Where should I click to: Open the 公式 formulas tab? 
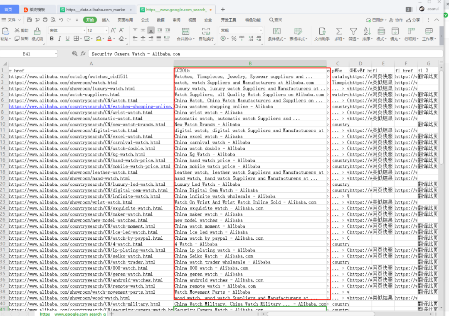click(145, 20)
